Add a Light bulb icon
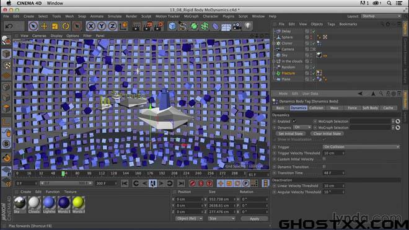The image size is (409, 230). 248,26
